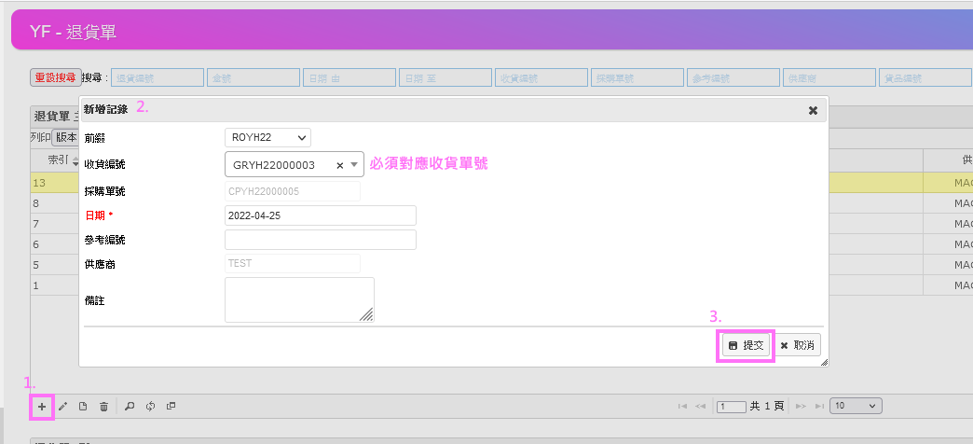Click the trash delete-record icon

pos(103,407)
